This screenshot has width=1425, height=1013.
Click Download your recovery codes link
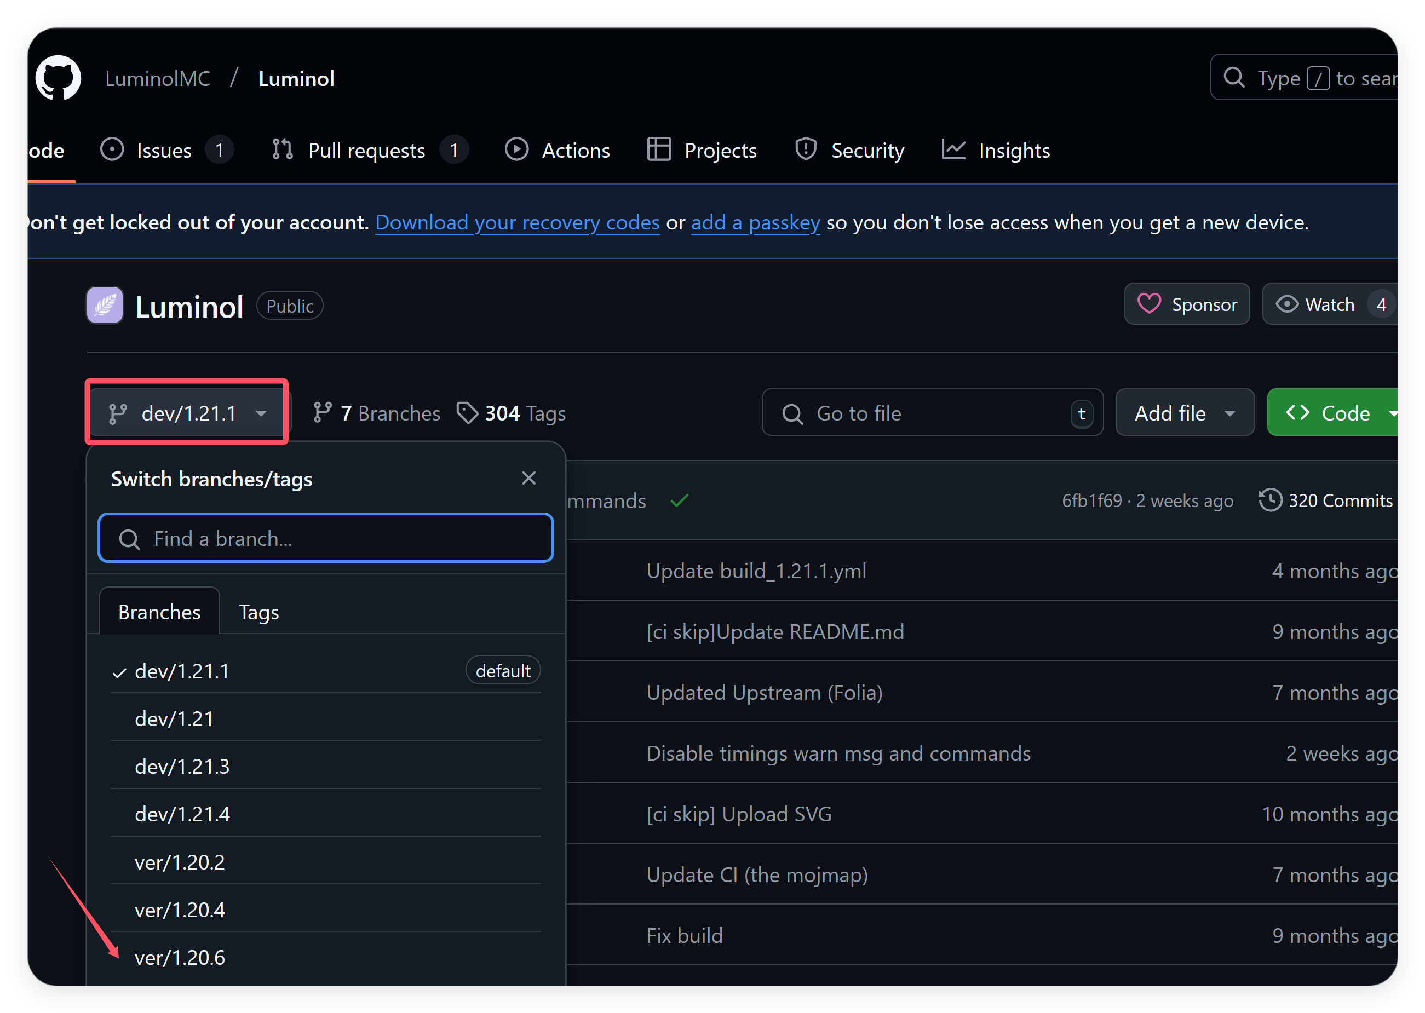[517, 222]
